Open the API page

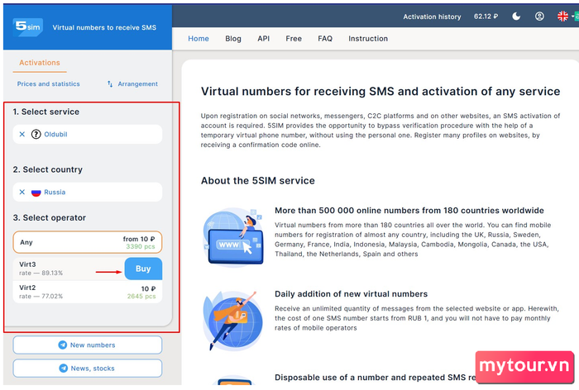pyautogui.click(x=263, y=39)
